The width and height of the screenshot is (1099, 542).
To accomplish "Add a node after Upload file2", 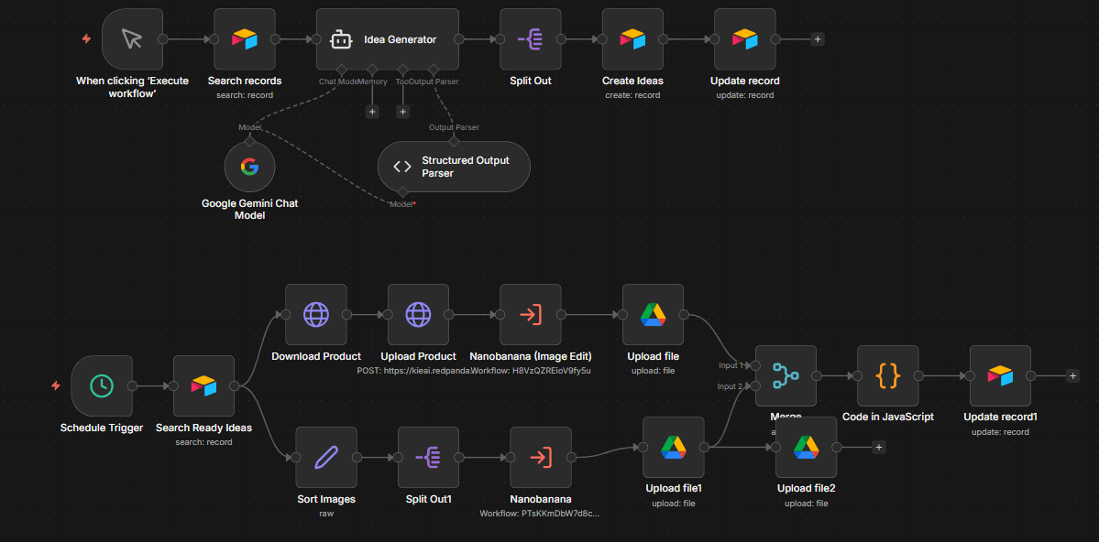I will coord(878,447).
